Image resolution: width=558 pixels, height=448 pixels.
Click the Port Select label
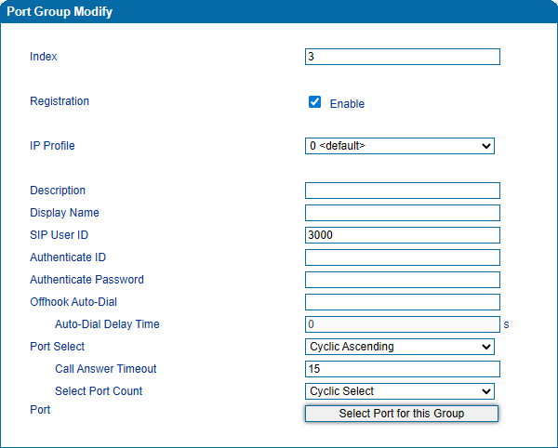[x=57, y=347]
